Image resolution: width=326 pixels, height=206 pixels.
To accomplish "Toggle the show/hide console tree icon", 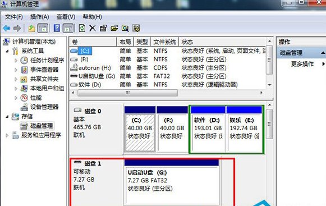I will [43, 28].
